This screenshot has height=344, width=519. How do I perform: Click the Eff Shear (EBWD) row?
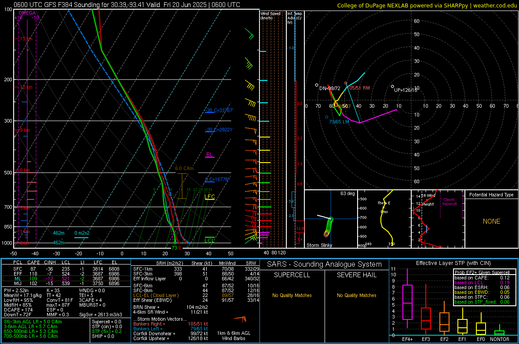196,300
